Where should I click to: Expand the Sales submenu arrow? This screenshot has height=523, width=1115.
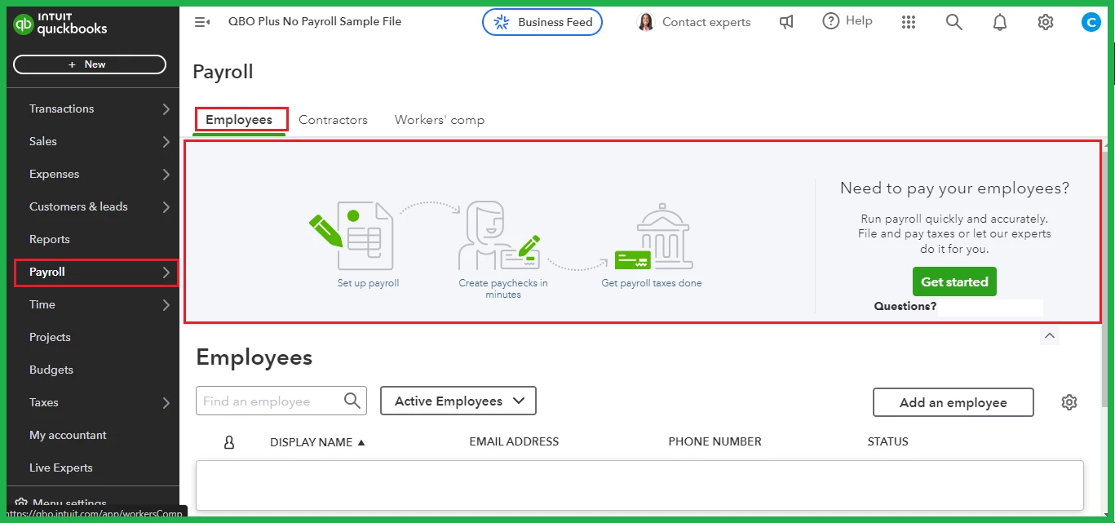point(166,141)
